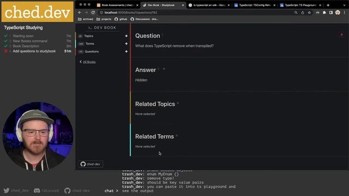Image resolution: width=349 pixels, height=196 pixels.
Task: Add a new term with plus icon
Action: (x=126, y=44)
